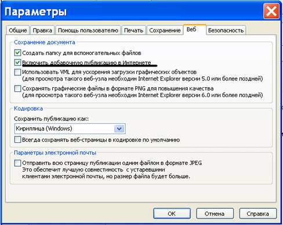This screenshot has width=283, height=225.
Task: Expand the encoding dropdown arrow
Action: [119, 128]
